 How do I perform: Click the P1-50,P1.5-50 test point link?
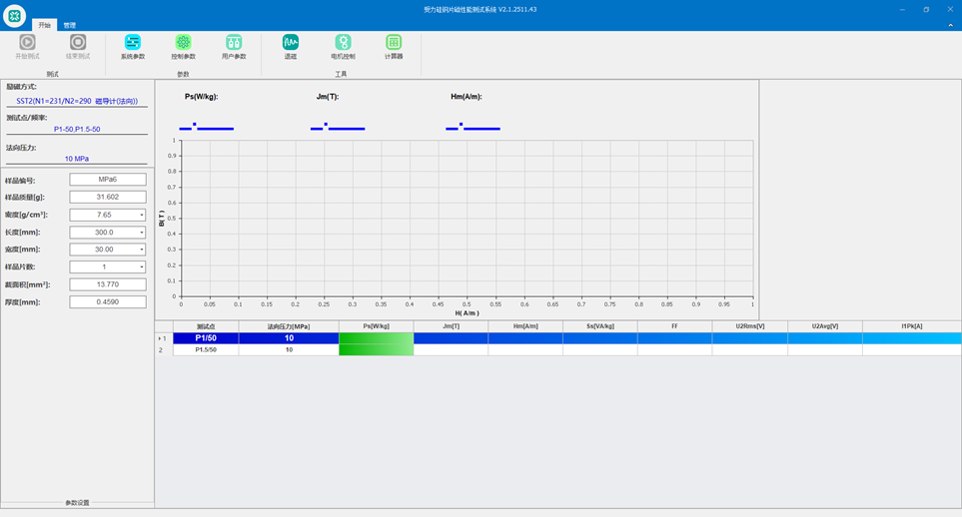pos(77,130)
